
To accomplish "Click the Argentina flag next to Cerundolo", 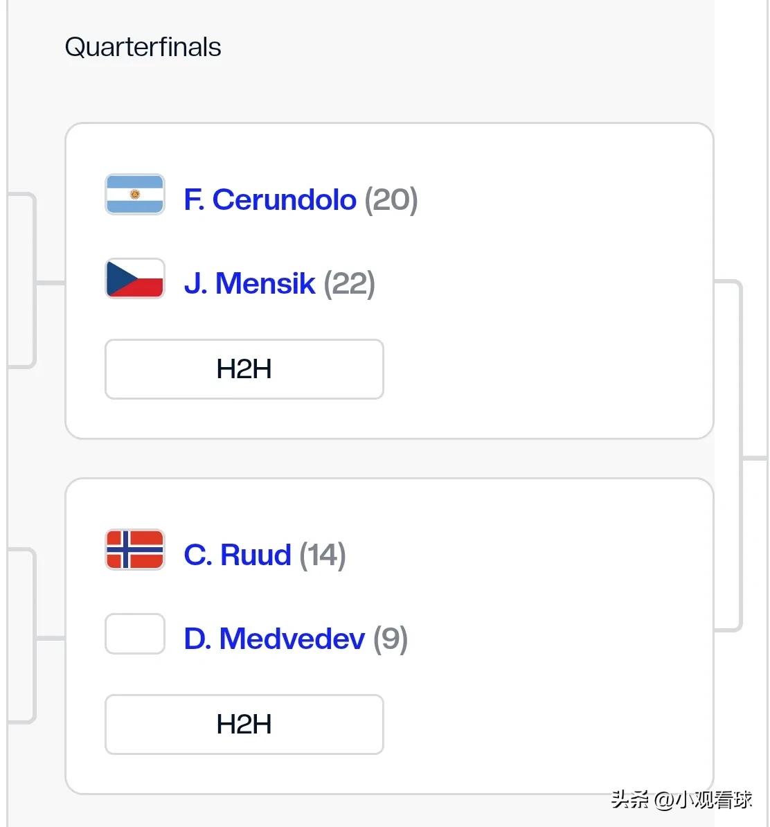I will 135,194.
